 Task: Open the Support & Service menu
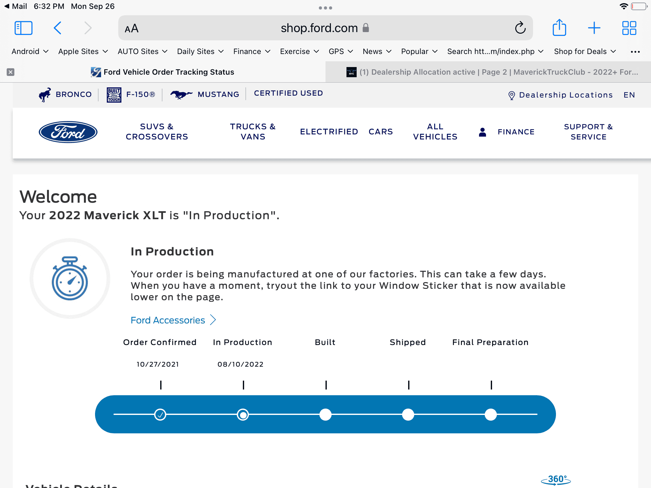(588, 132)
